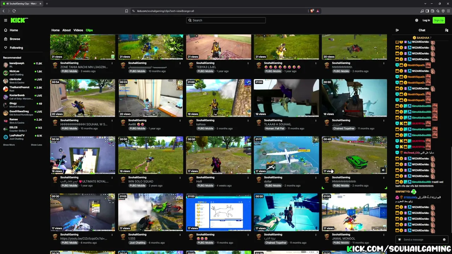Image resolution: width=452 pixels, height=254 pixels.
Task: Go to the Kick logo homepage
Action: pyautogui.click(x=19, y=20)
